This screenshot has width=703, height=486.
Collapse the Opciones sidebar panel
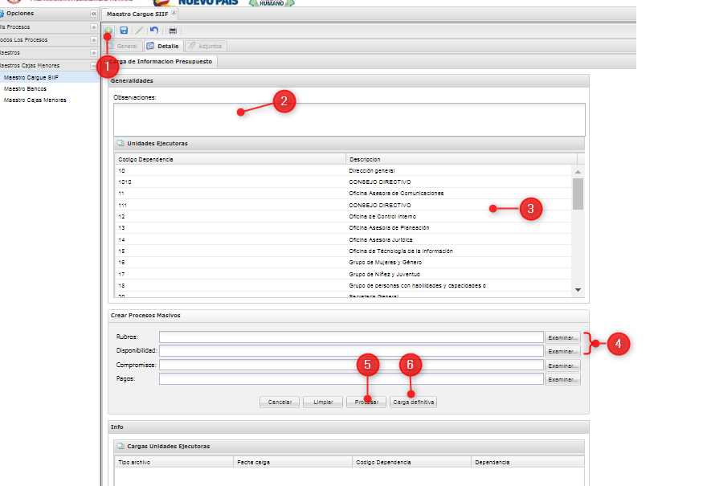[x=93, y=14]
